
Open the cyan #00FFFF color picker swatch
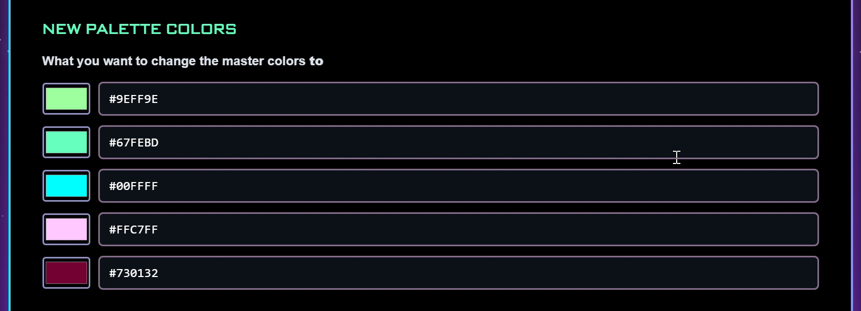tap(66, 186)
